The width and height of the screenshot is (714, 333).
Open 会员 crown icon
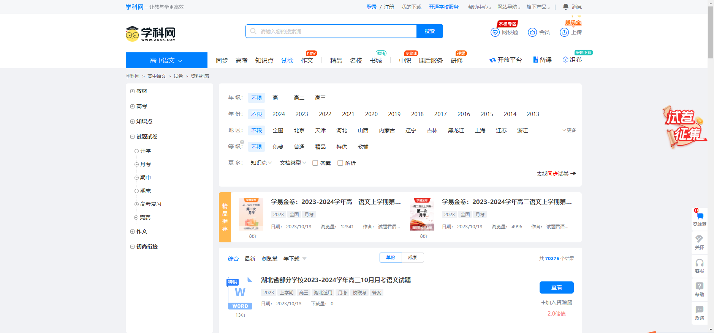click(x=532, y=32)
